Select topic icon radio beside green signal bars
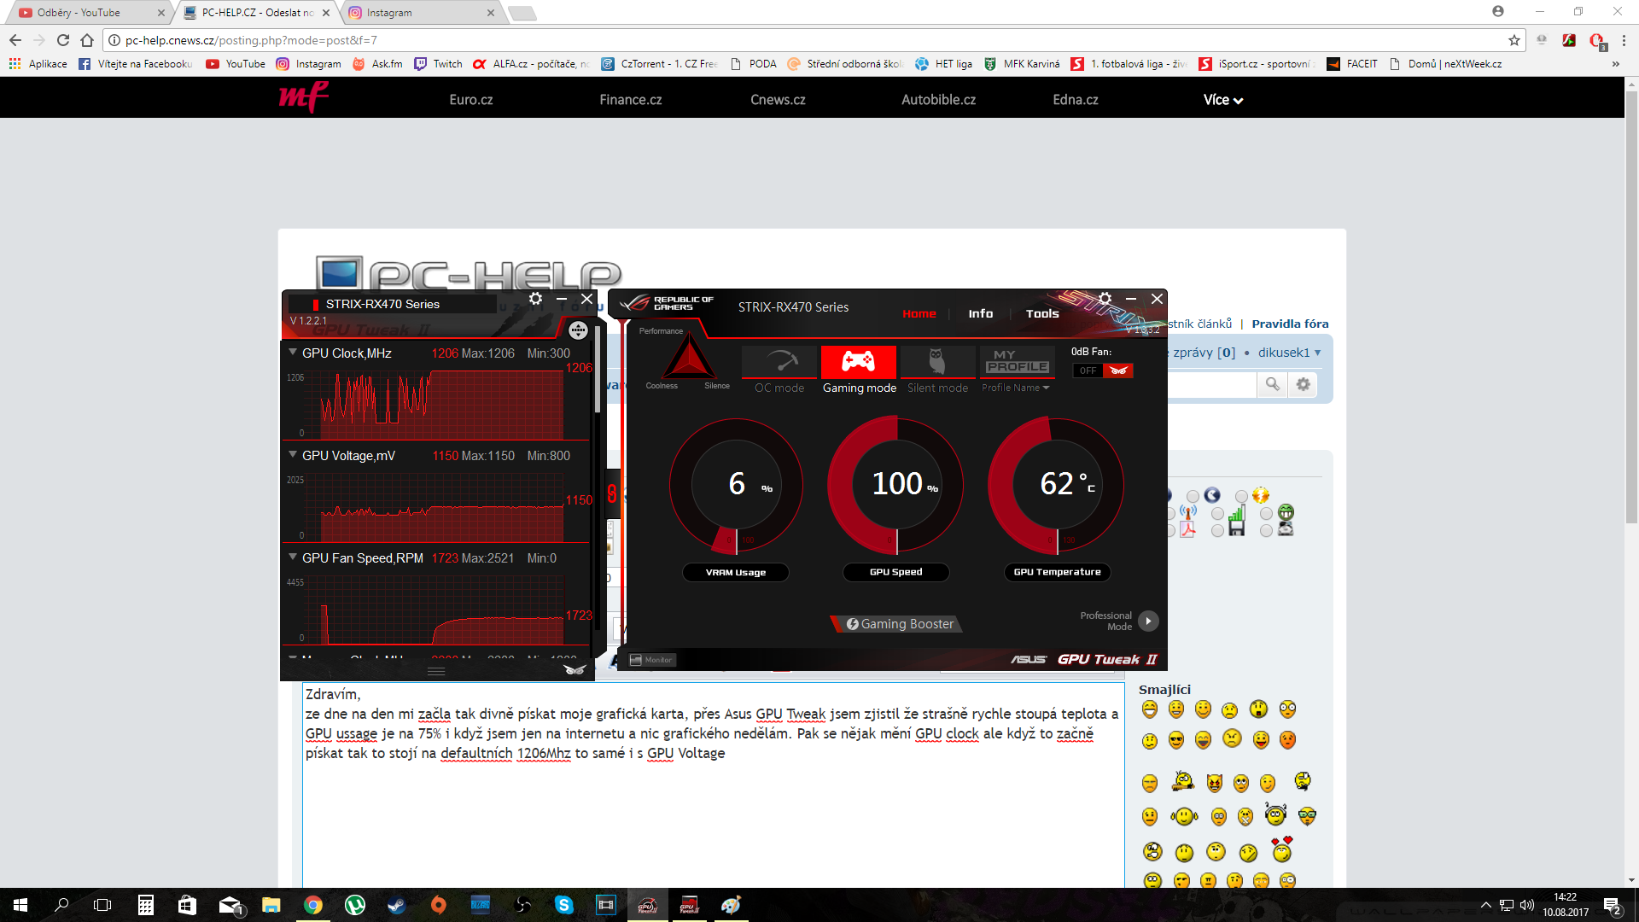 [1217, 514]
